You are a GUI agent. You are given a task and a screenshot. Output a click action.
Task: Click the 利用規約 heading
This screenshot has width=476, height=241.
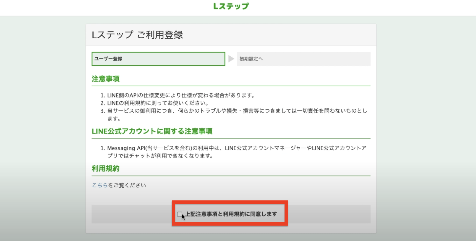[106, 169]
